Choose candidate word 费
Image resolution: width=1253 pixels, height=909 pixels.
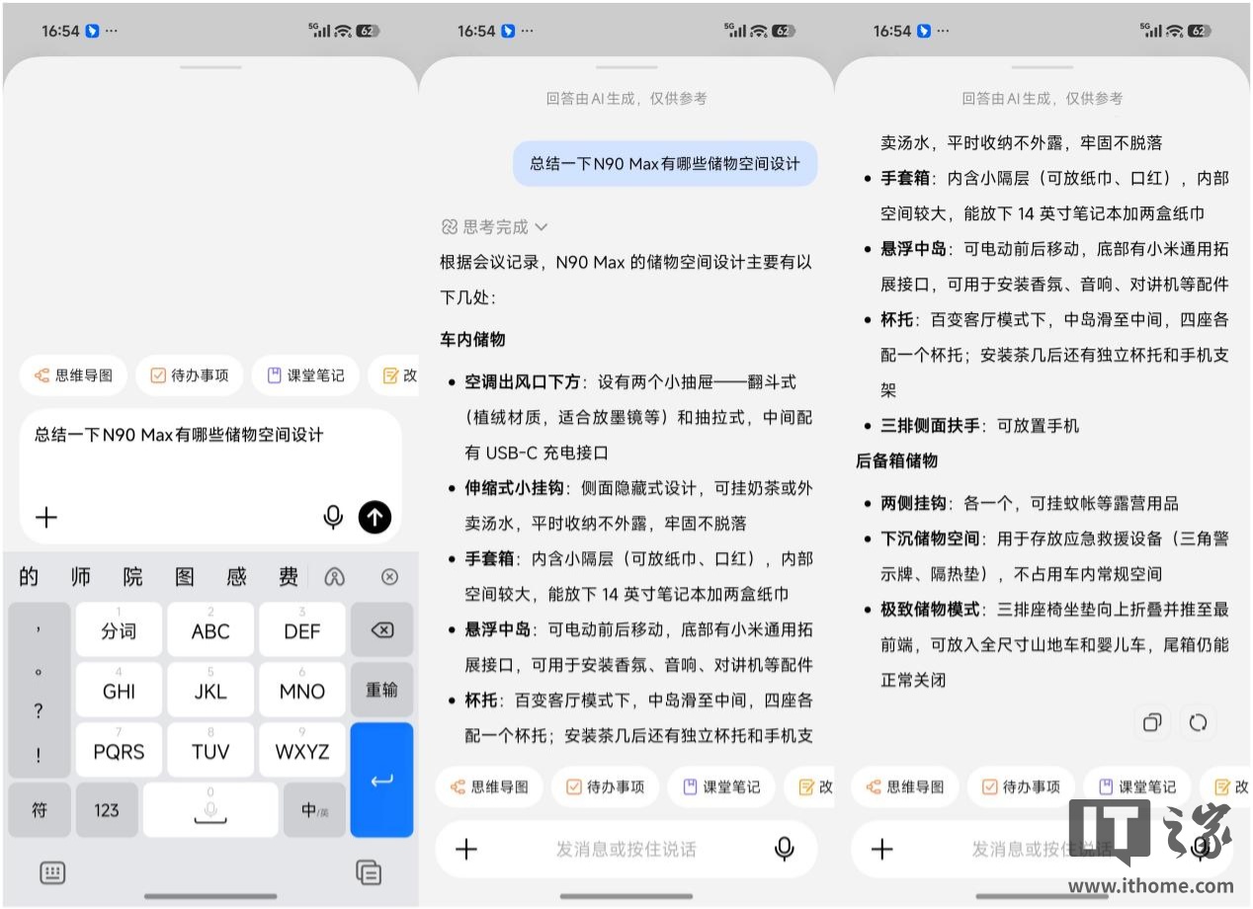coord(288,577)
